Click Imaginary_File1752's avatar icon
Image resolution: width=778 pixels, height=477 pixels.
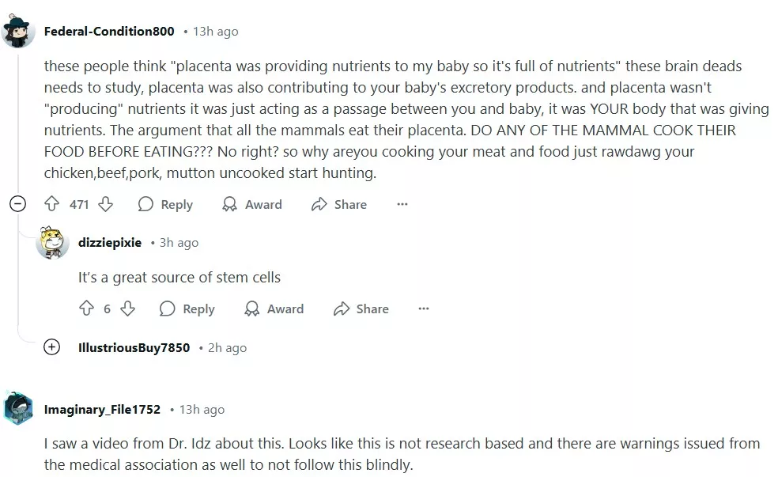coord(19,409)
